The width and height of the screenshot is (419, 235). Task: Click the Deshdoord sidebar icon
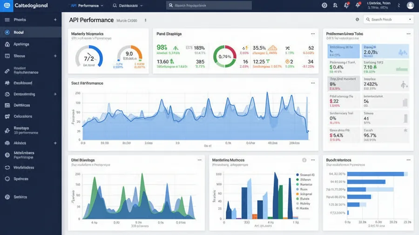[x=7, y=83]
